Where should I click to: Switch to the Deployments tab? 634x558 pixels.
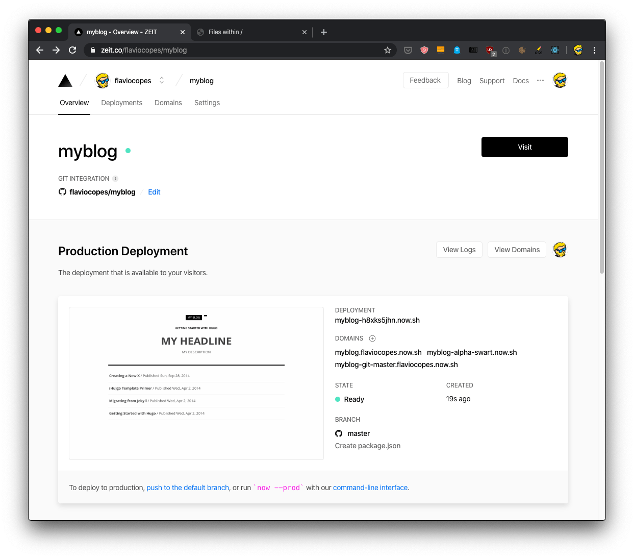pos(121,103)
